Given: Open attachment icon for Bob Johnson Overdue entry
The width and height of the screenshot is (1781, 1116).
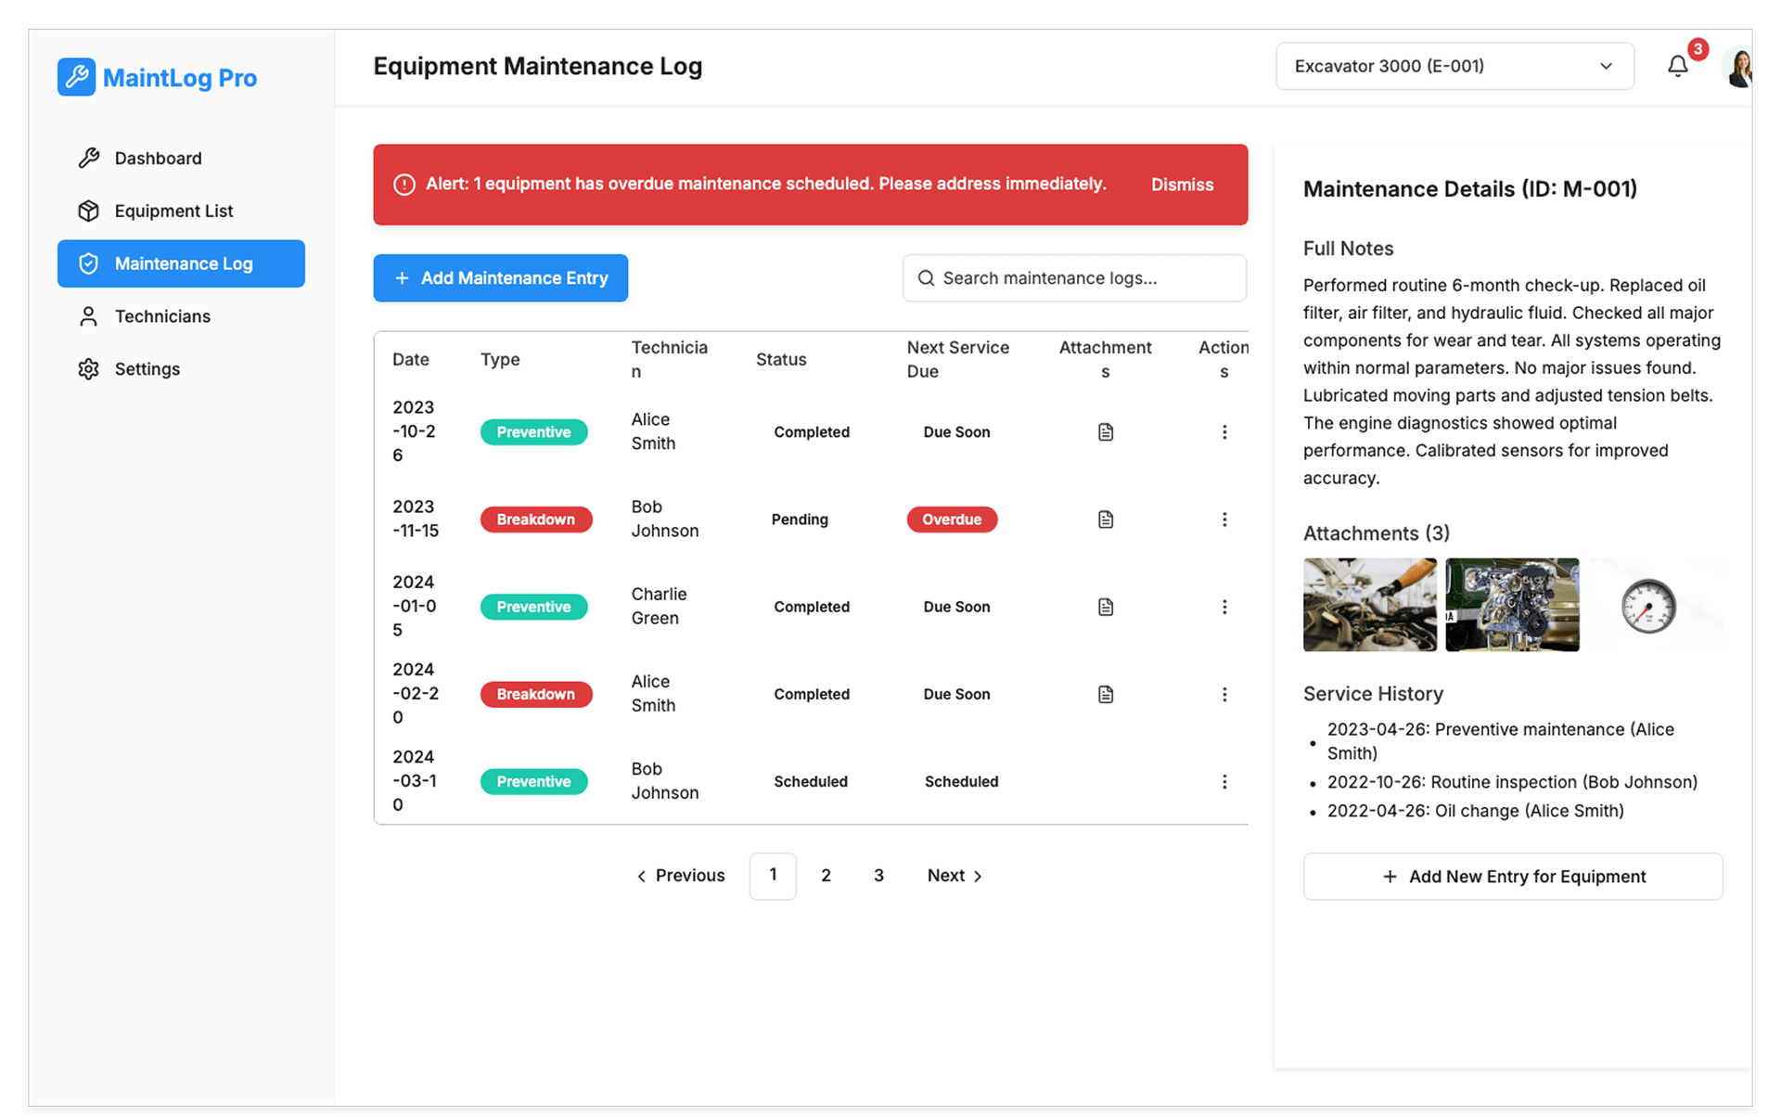Looking at the screenshot, I should pyautogui.click(x=1105, y=520).
